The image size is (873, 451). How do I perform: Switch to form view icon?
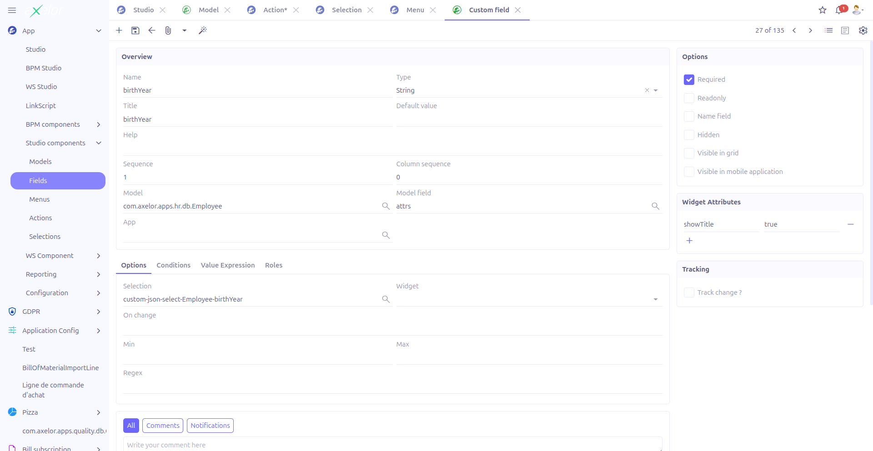[x=845, y=30]
